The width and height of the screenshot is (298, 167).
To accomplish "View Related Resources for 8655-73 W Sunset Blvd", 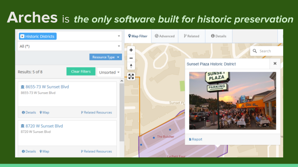I will (96, 113).
